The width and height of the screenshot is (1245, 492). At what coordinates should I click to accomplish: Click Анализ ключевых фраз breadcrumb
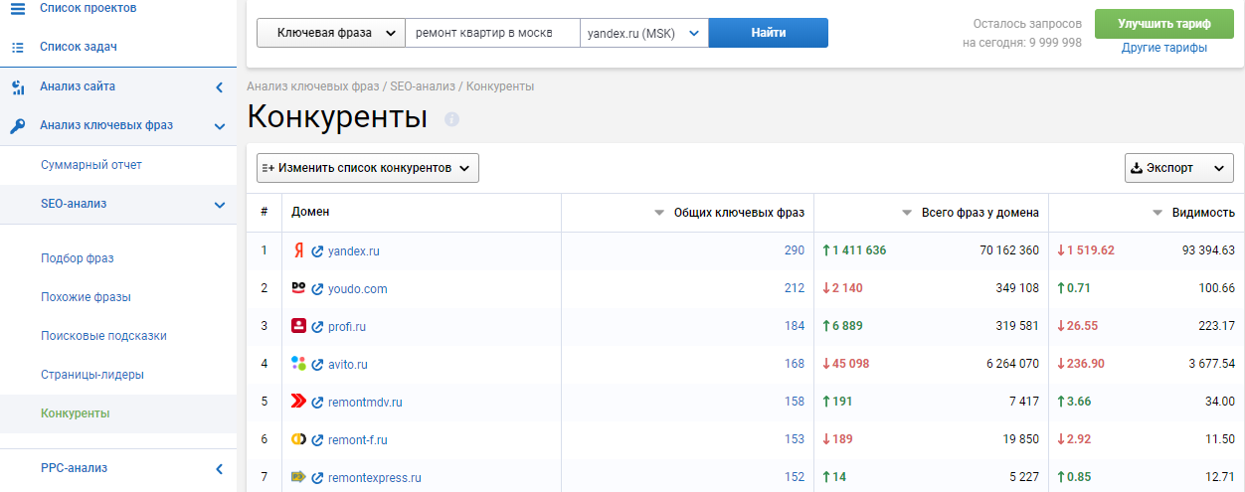[313, 86]
